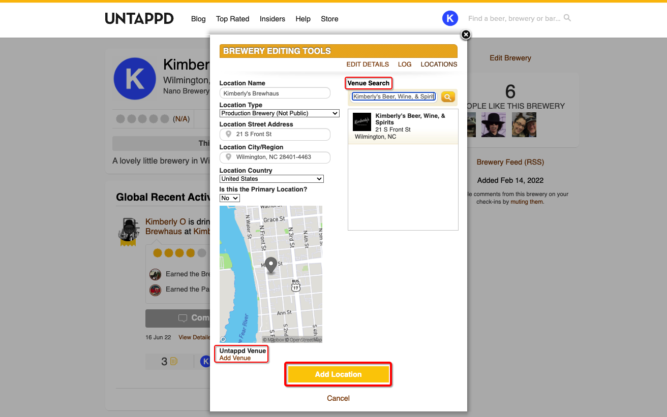
Task: Click the comment speech bubble icon
Action: coord(183,318)
